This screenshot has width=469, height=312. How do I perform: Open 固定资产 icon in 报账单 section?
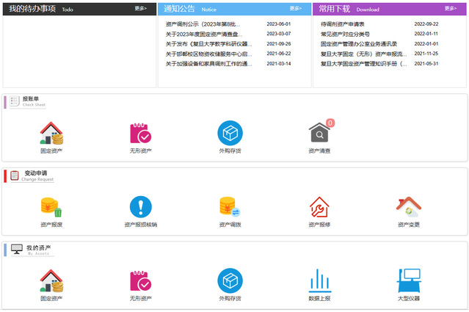(x=51, y=134)
